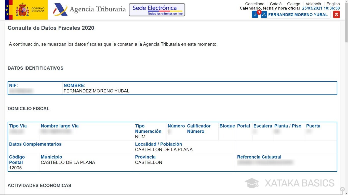Click the Calendario, fecha y hora oficial text
The height and width of the screenshot is (195, 348).
coord(270,8)
